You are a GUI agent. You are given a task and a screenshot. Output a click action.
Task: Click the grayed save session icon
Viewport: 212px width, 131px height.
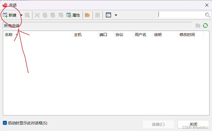tap(27, 15)
